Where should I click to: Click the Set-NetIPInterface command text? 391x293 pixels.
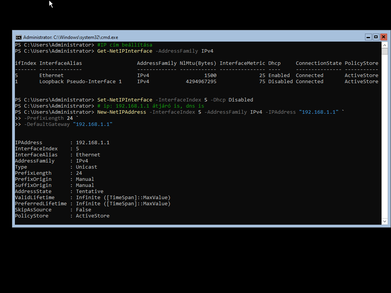tap(124, 100)
